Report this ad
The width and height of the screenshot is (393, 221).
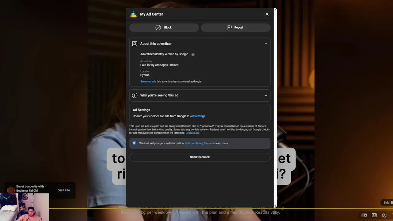click(x=235, y=27)
